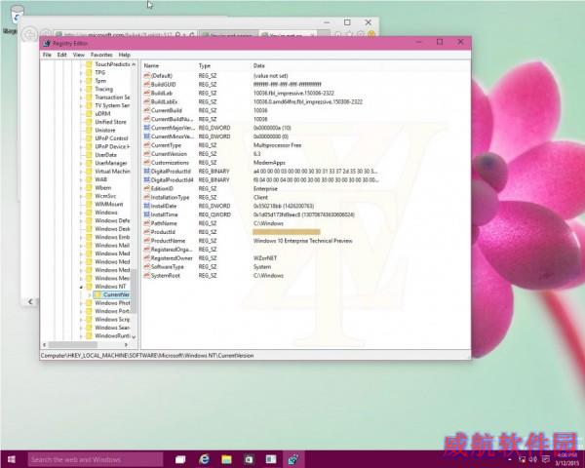
Task: Switch to Registry Editor taskbar icon
Action: click(293, 459)
